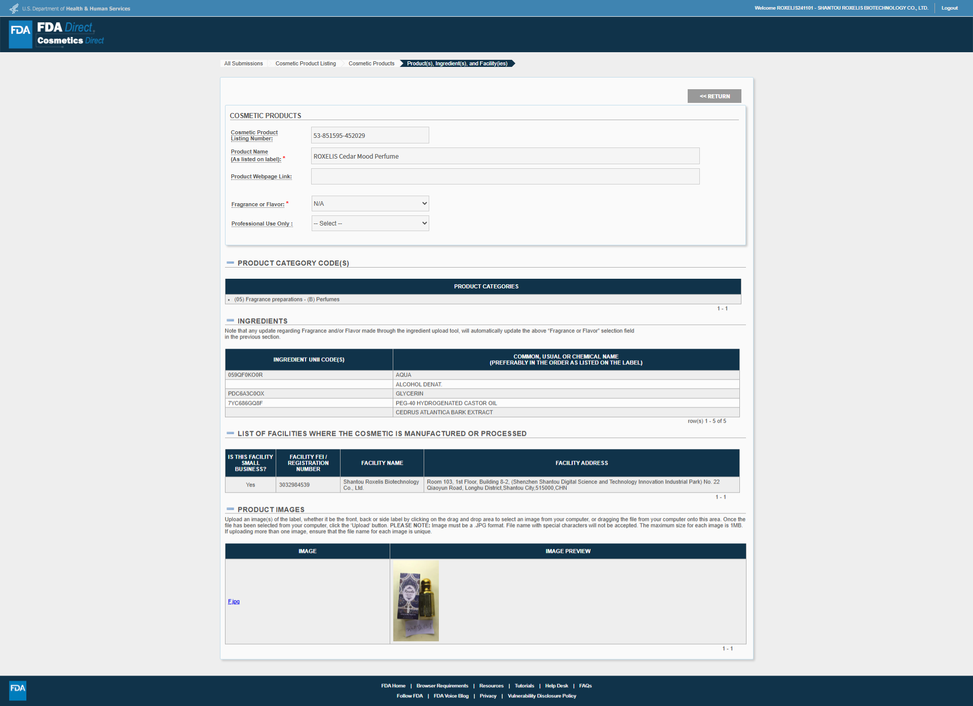The width and height of the screenshot is (973, 706).
Task: Open the Privacy footer link
Action: tap(488, 696)
